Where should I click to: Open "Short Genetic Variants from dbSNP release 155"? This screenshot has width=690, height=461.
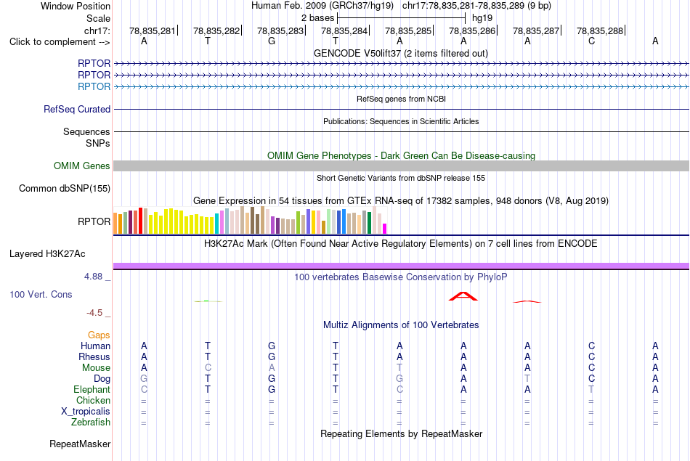[x=401, y=178]
